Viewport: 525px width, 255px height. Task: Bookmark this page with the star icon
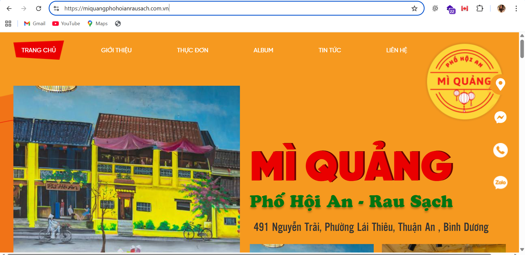(414, 8)
